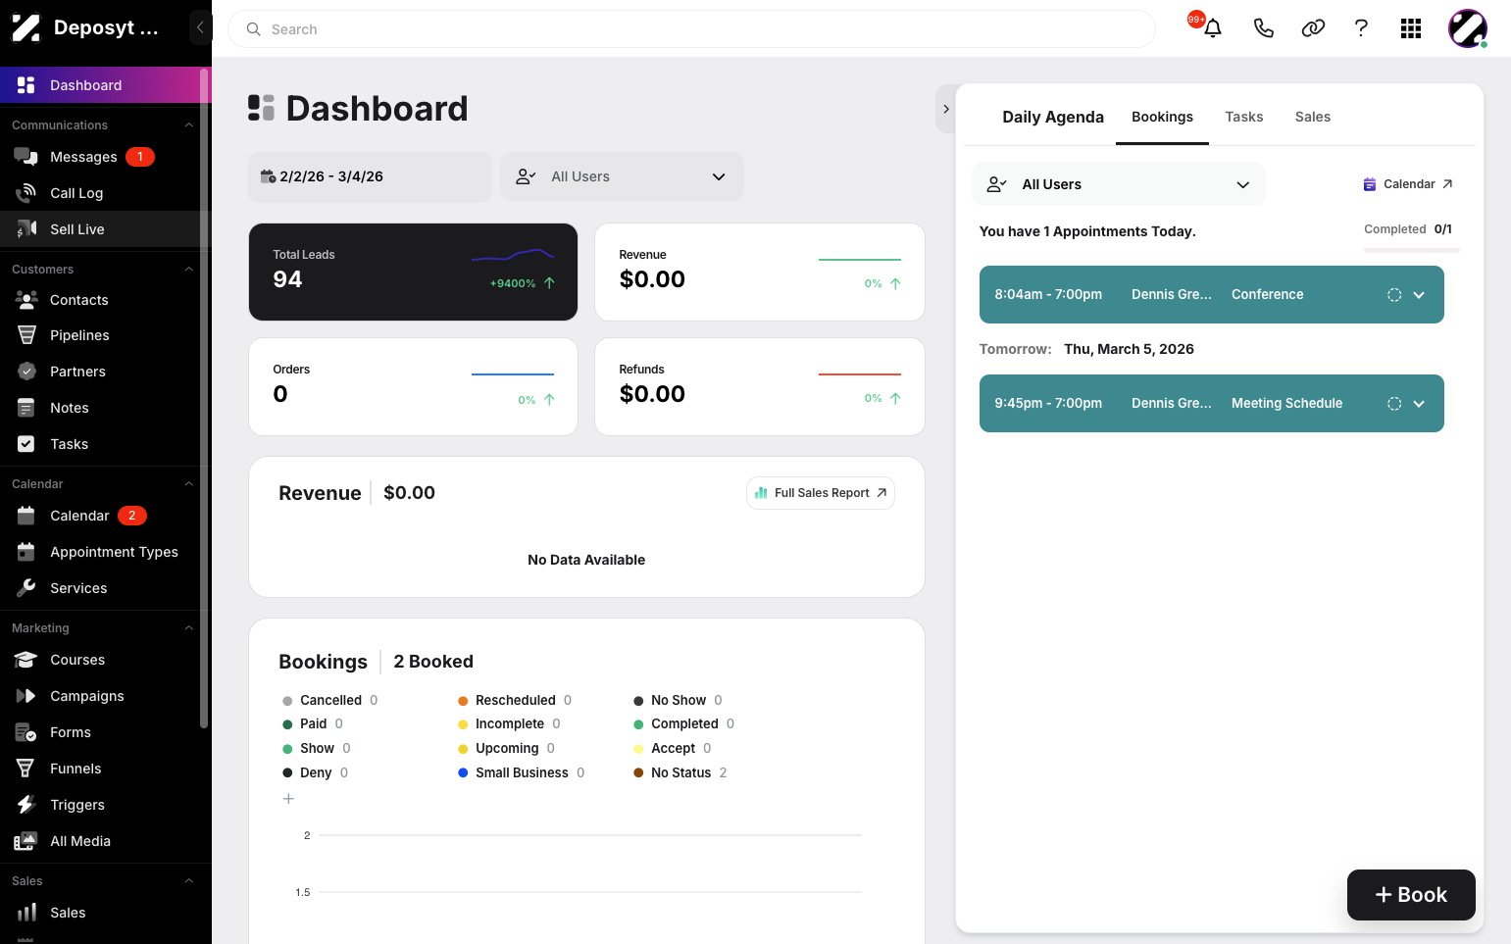Toggle the Cancelled bookings legend item
This screenshot has height=944, width=1511.
point(329,700)
